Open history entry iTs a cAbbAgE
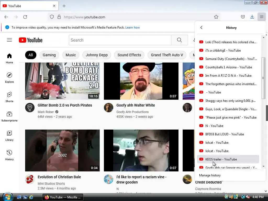 (228, 51)
